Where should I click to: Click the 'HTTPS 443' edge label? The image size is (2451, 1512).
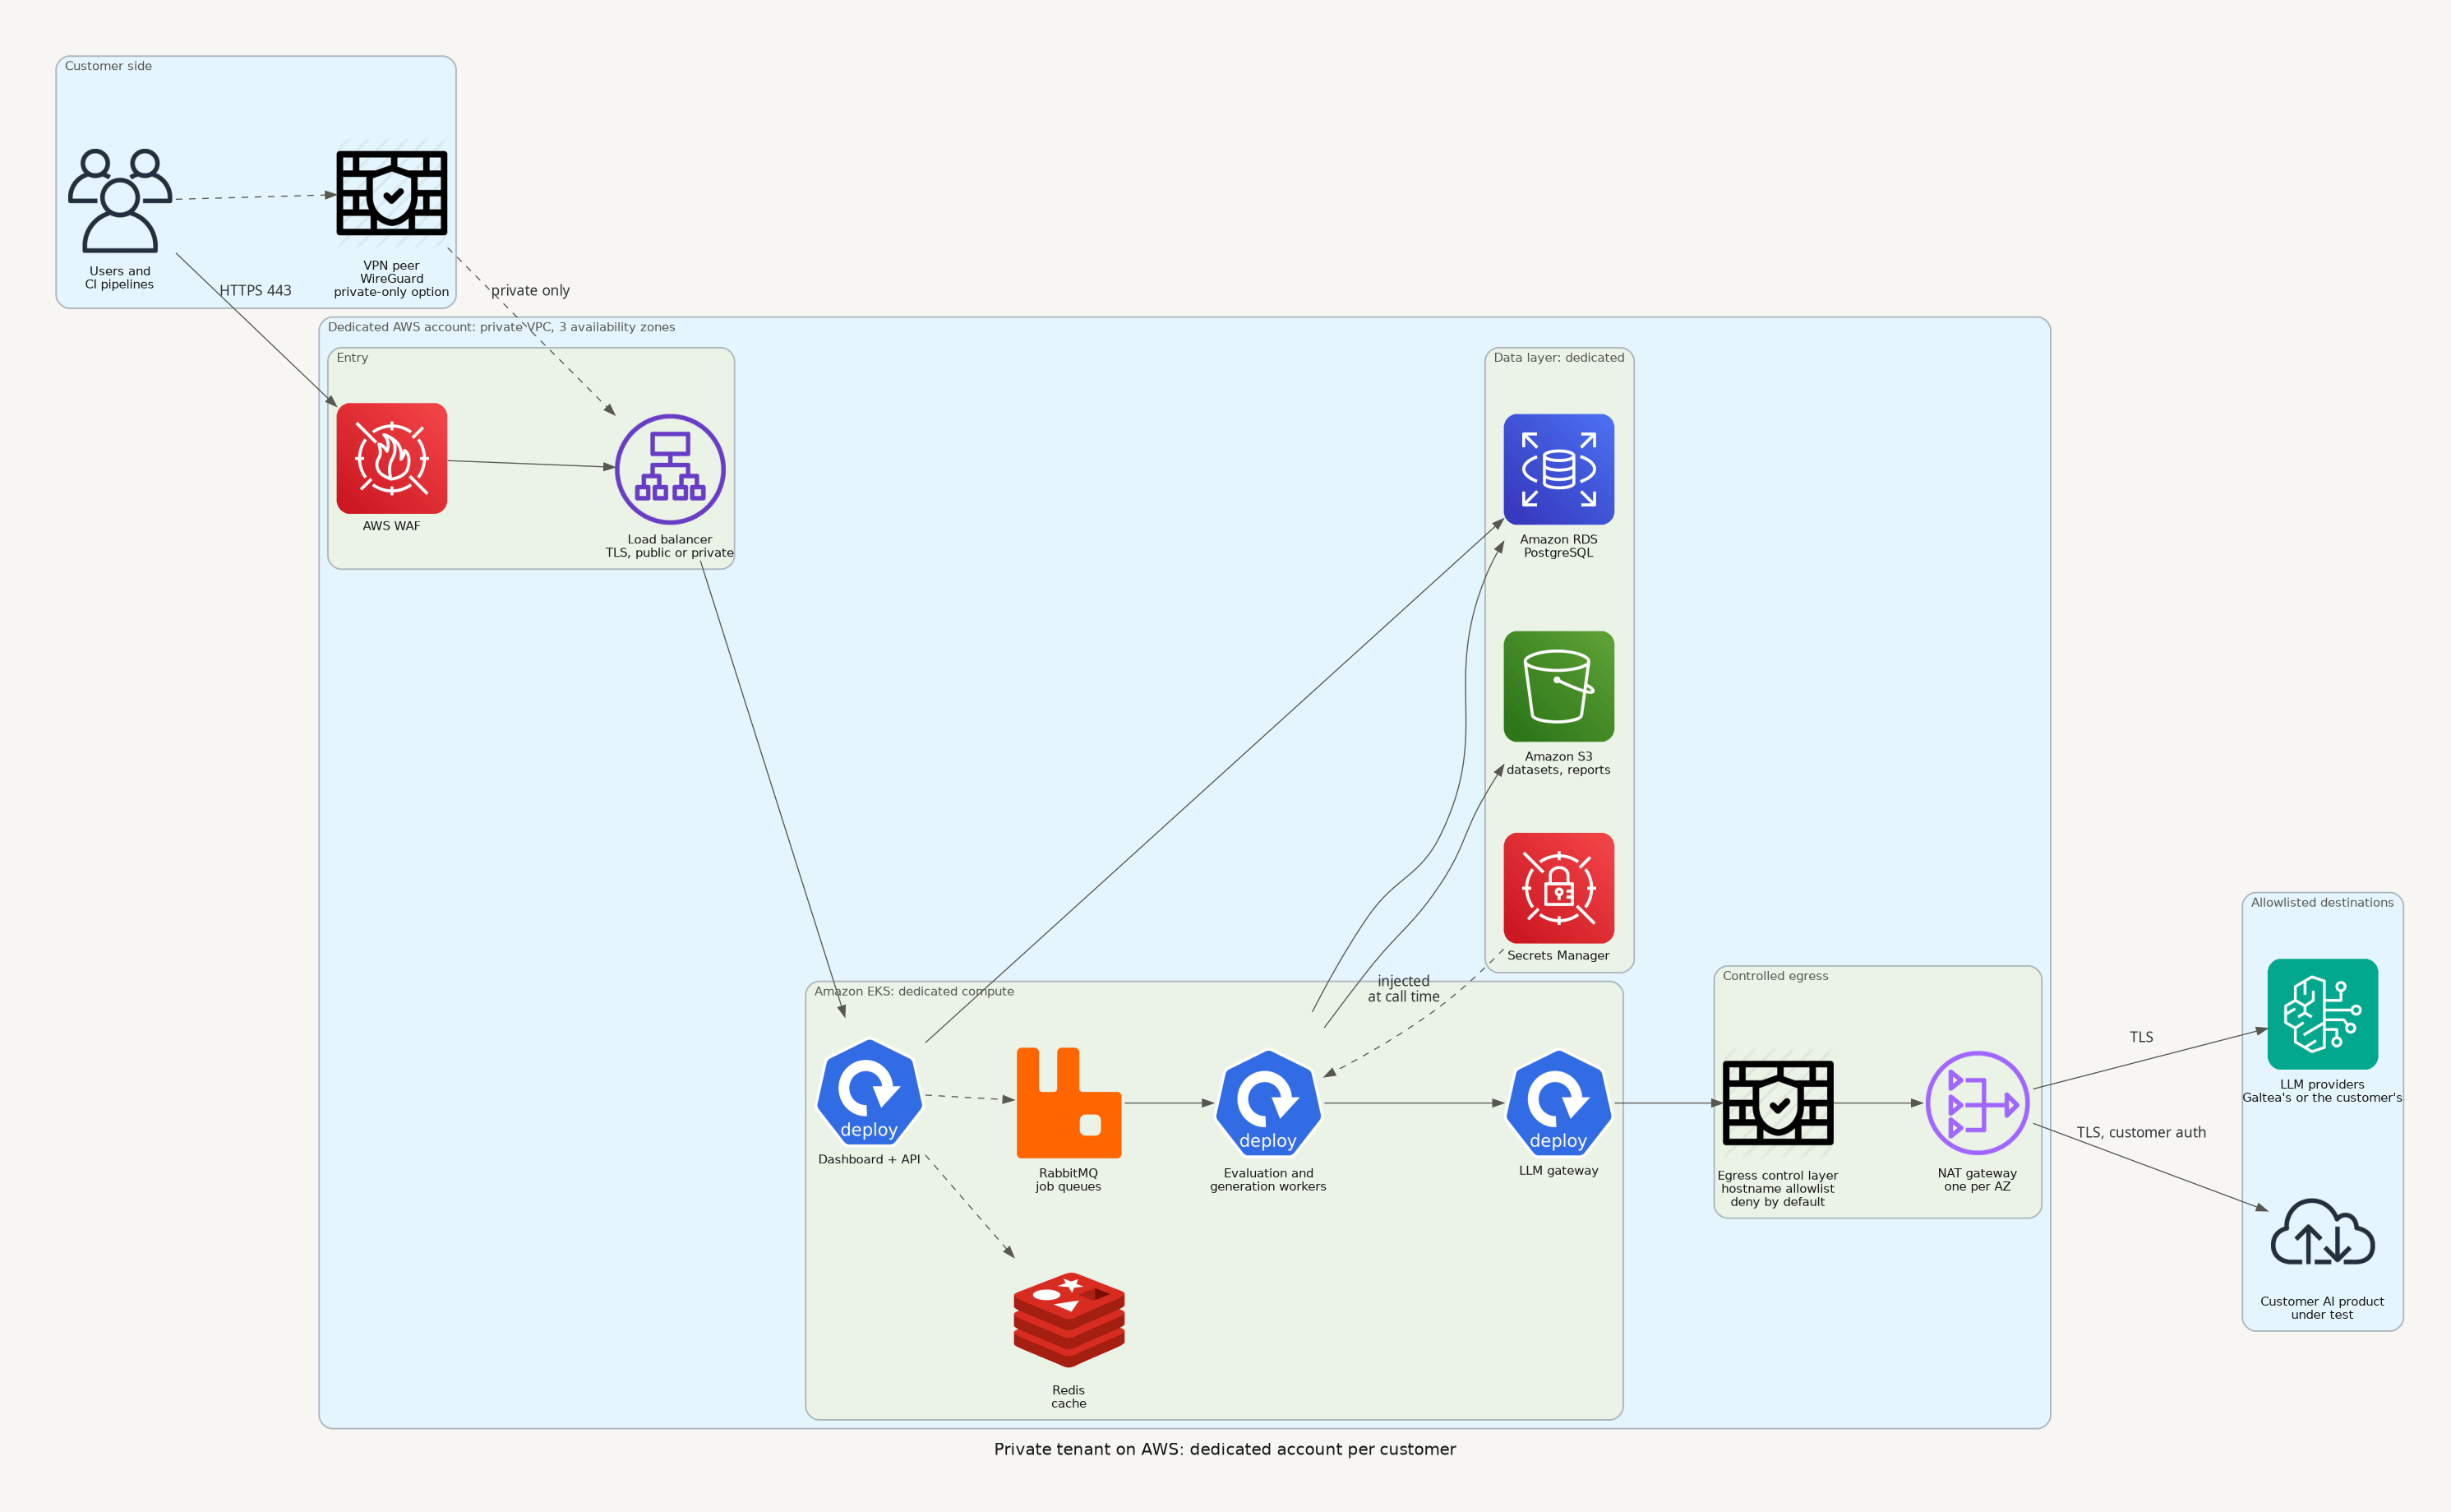coord(256,291)
